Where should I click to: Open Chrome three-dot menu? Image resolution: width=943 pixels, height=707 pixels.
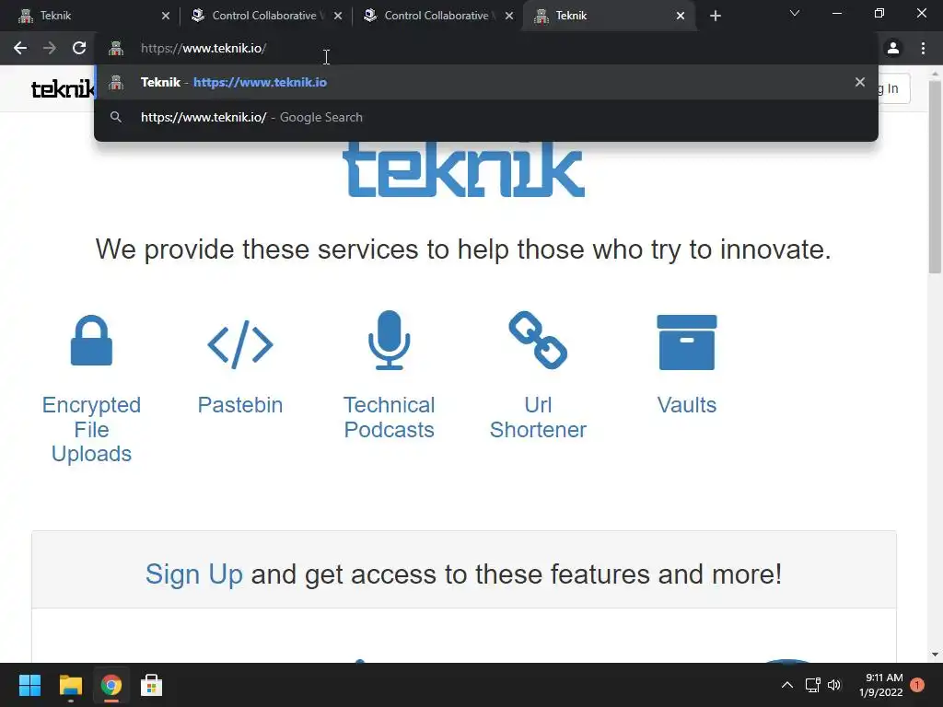(923, 48)
